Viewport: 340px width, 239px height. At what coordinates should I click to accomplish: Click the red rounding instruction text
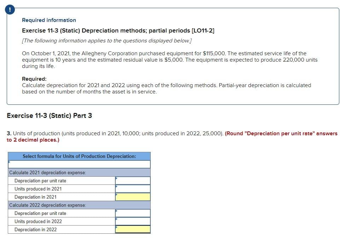point(172,137)
